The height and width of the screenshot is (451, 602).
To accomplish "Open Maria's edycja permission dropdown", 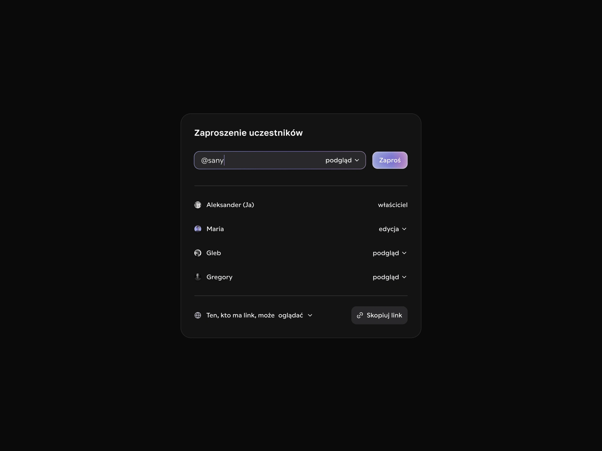I will [393, 229].
